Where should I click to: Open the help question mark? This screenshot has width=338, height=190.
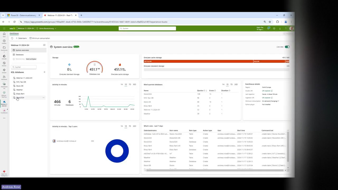coord(286,28)
